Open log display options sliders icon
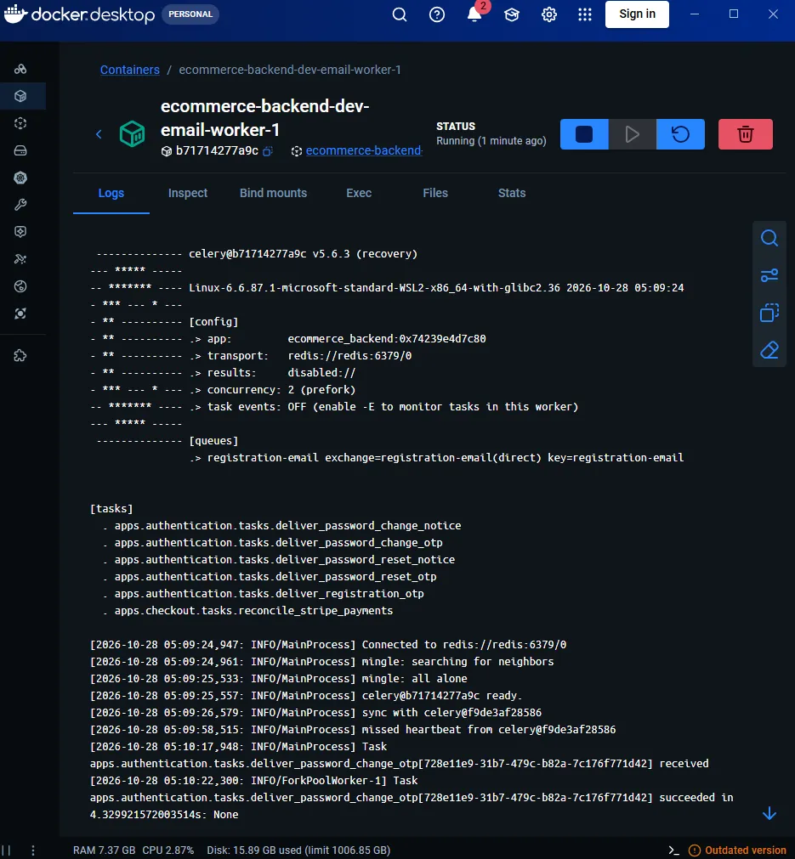 [x=769, y=275]
